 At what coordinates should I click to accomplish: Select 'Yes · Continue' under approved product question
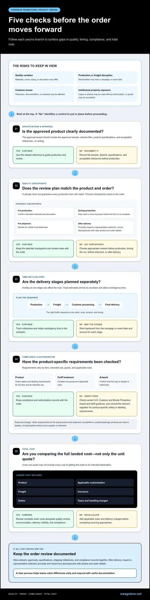pyautogui.click(x=43, y=155)
